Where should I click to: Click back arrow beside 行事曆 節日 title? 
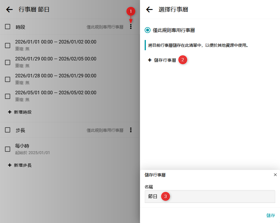(x=9, y=9)
